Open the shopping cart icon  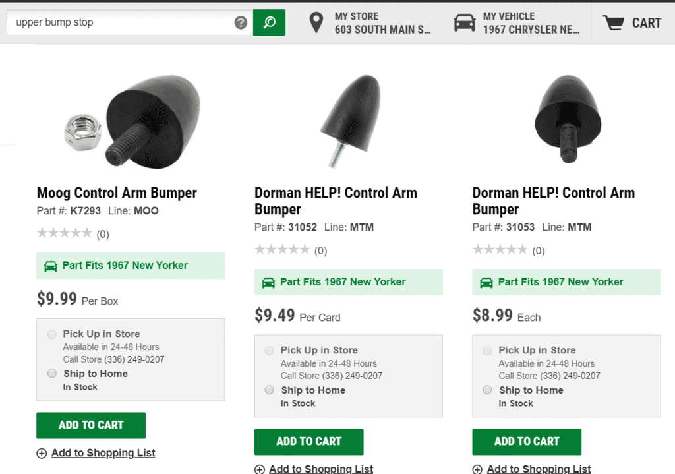[614, 23]
